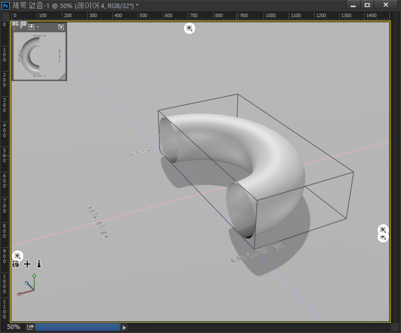Click the zoom percentage field showing 50%
This screenshot has height=333, width=401.
click(x=13, y=327)
